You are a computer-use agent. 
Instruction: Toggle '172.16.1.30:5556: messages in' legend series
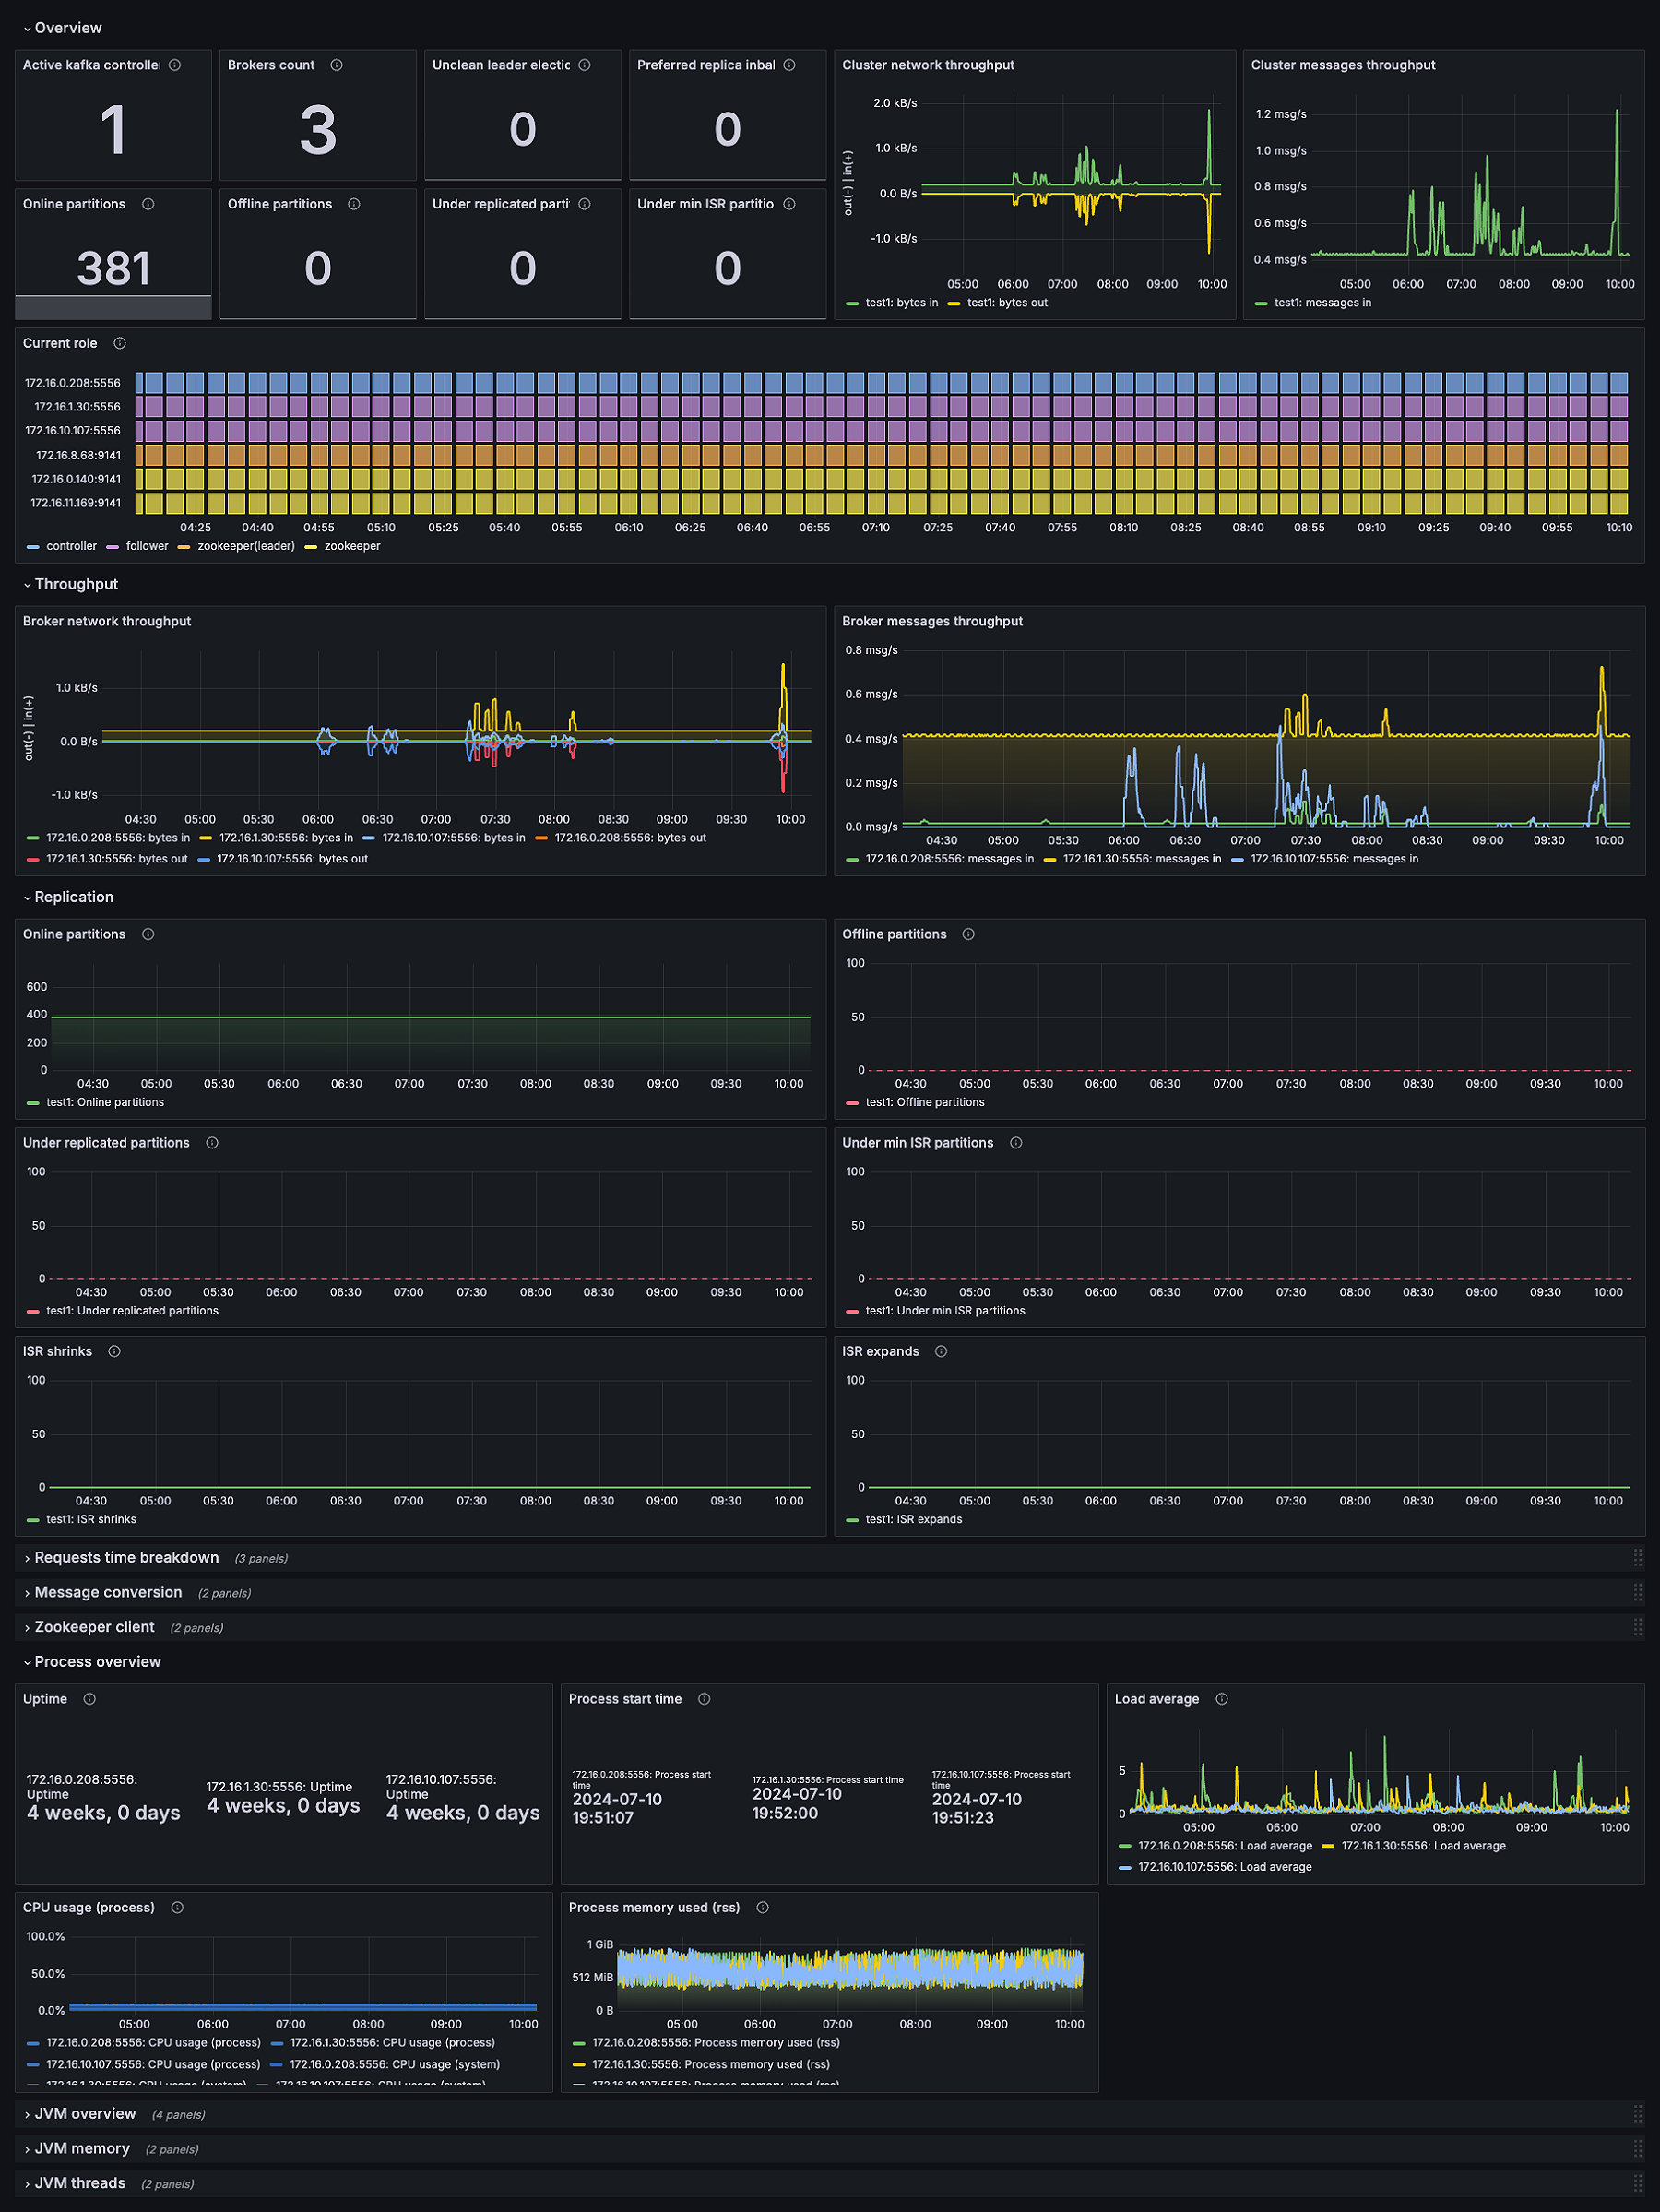[x=1141, y=859]
